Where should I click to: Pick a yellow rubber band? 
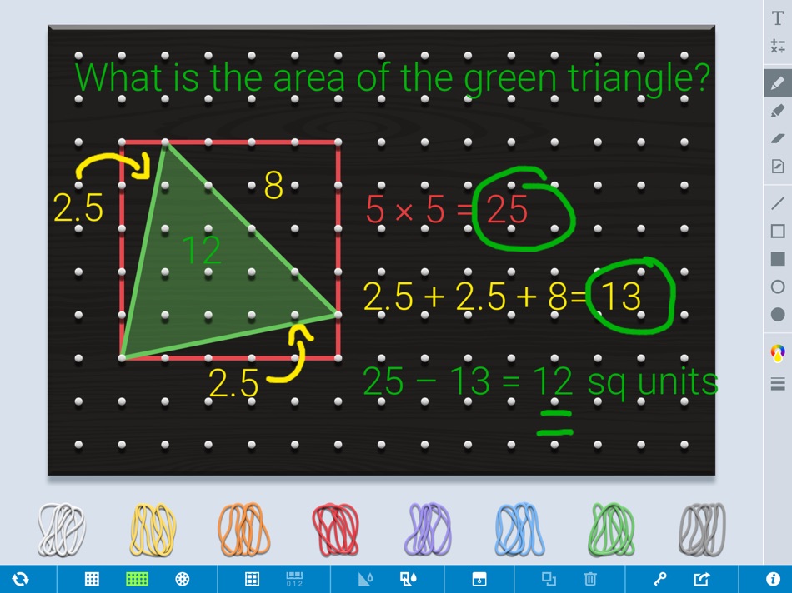tap(153, 530)
